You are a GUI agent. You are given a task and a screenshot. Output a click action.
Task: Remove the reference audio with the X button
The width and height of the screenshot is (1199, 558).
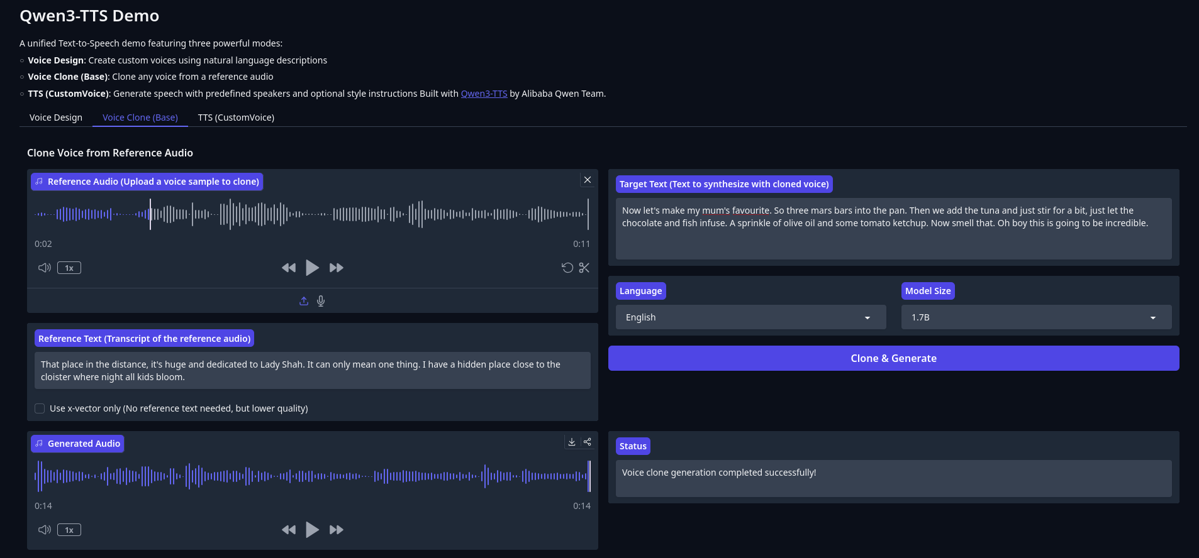click(x=588, y=180)
